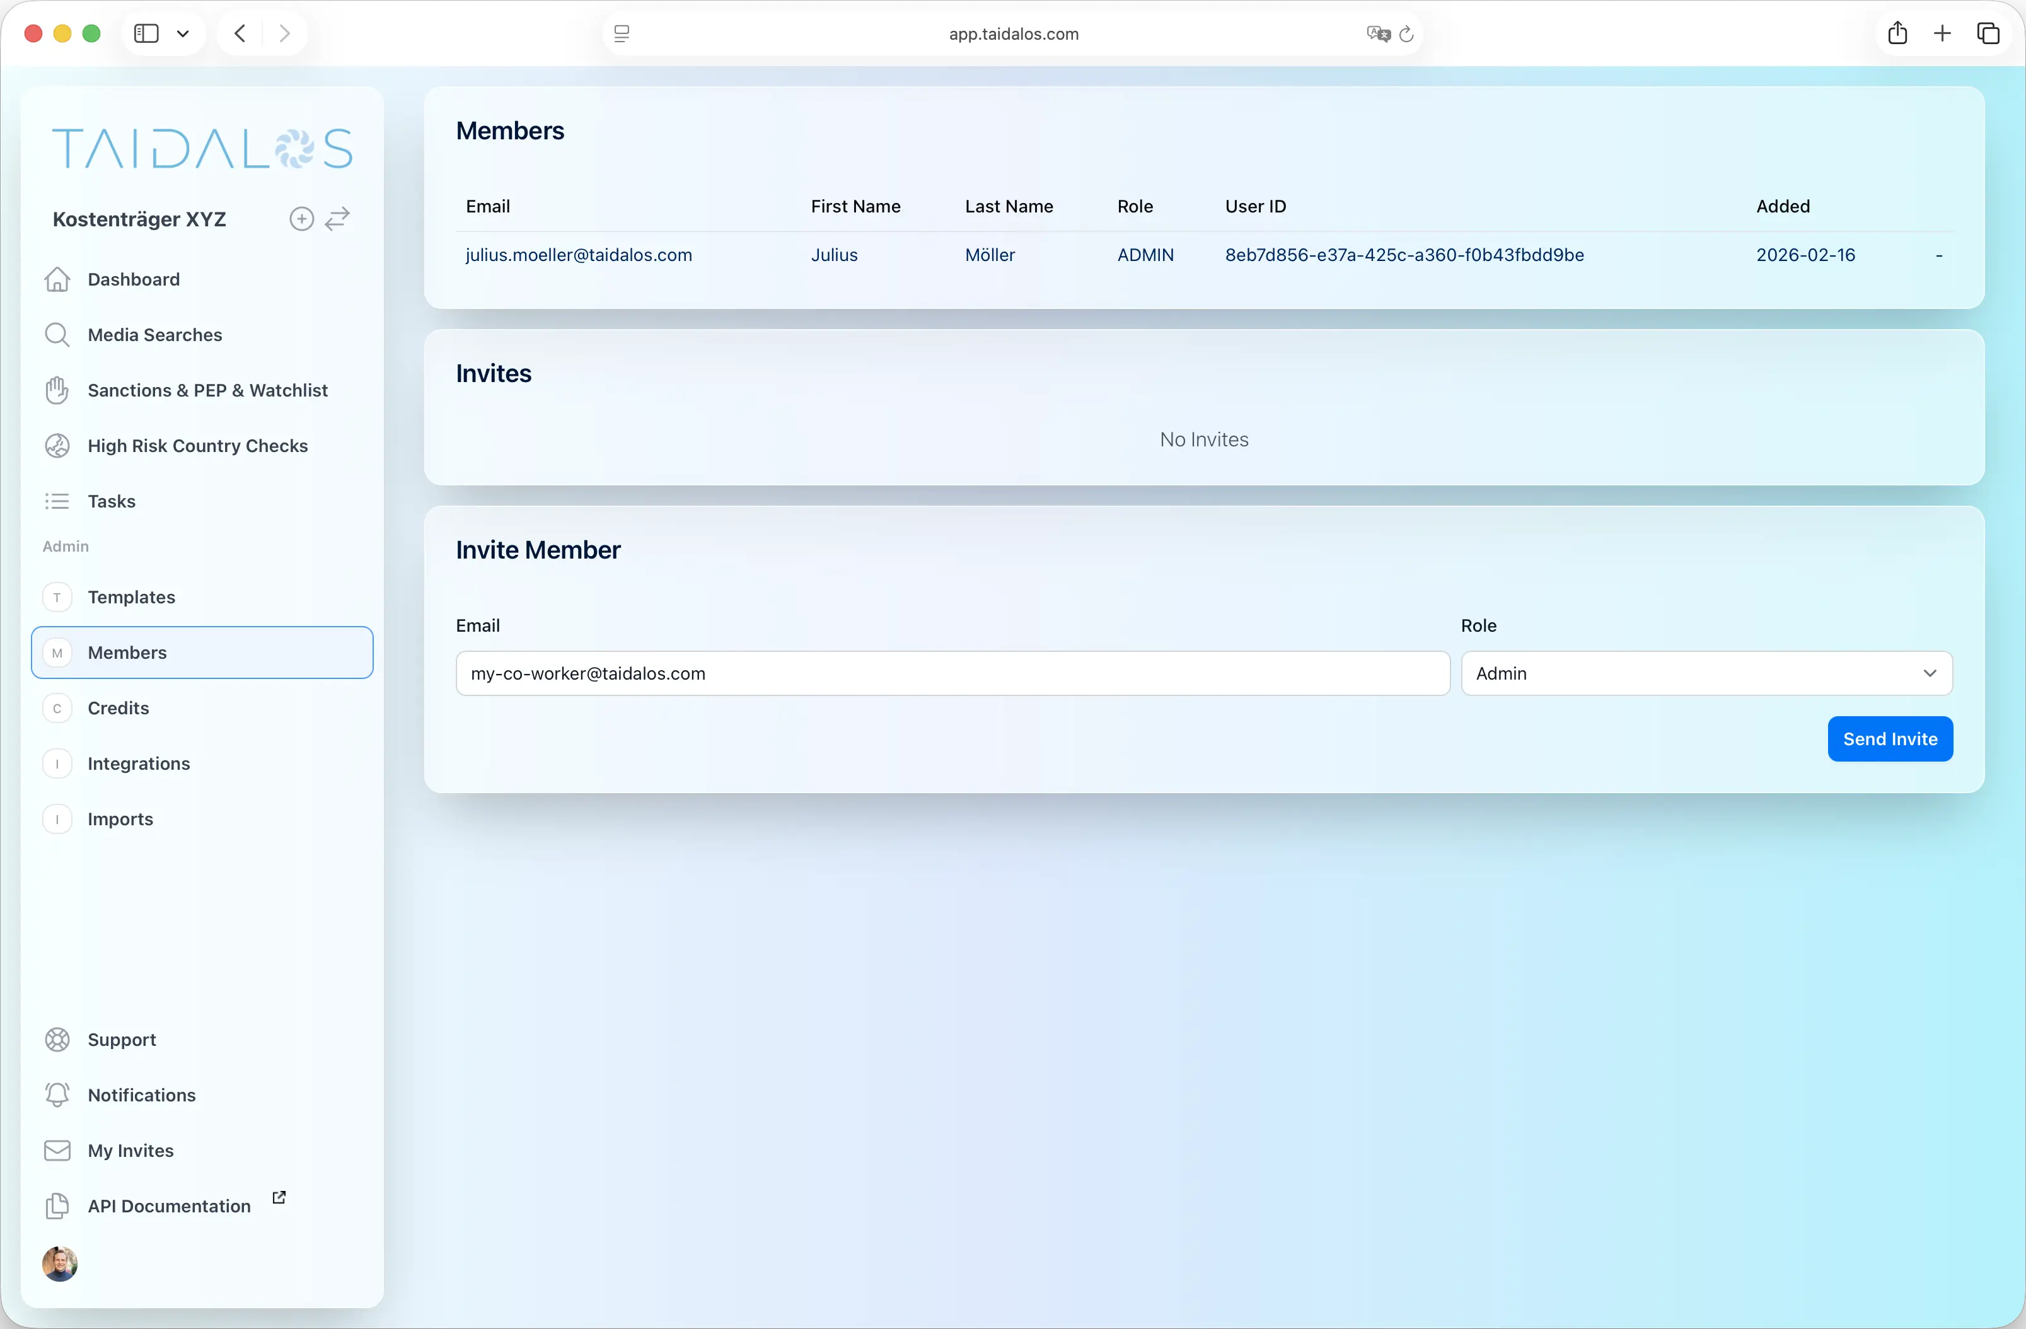The image size is (2026, 1329).
Task: Click the Notifications bell icon
Action: (56, 1095)
